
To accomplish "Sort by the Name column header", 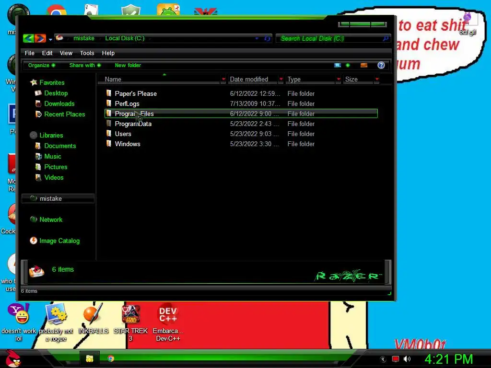I will (160, 79).
